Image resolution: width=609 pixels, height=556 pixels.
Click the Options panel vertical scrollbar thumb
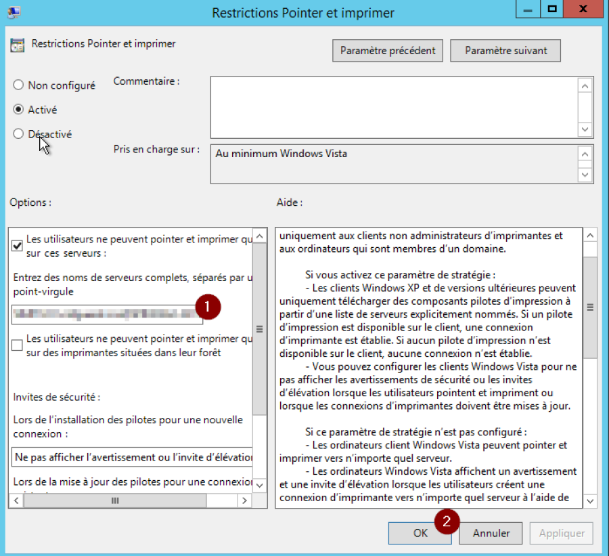click(260, 329)
